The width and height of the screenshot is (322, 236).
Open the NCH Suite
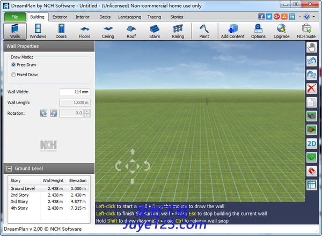point(306,31)
